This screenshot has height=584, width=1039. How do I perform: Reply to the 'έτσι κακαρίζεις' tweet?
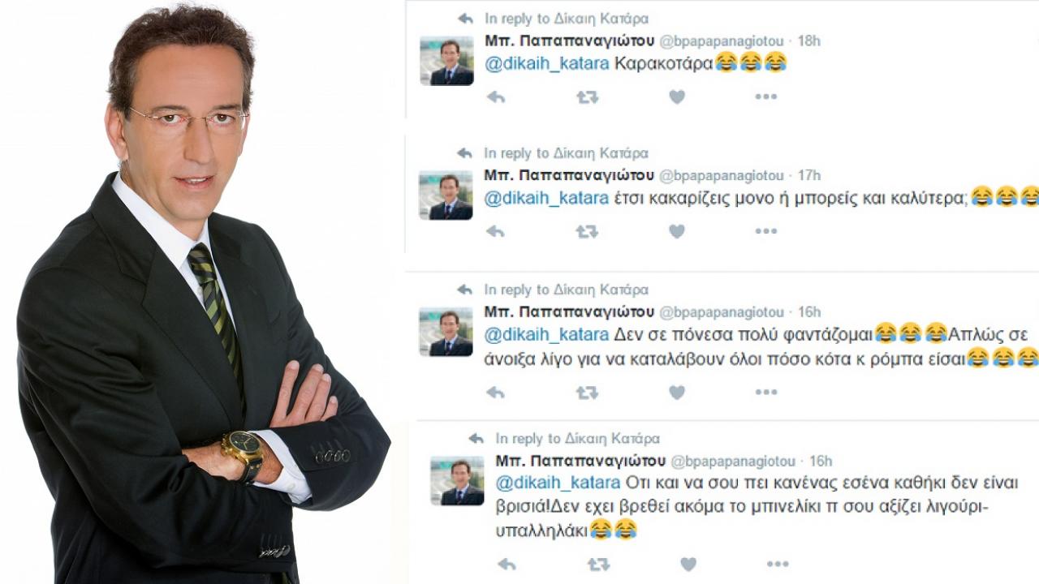tap(495, 232)
